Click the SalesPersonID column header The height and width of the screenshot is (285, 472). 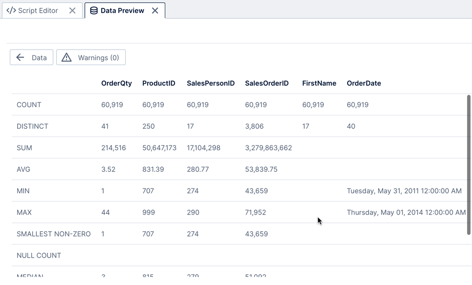tap(210, 83)
